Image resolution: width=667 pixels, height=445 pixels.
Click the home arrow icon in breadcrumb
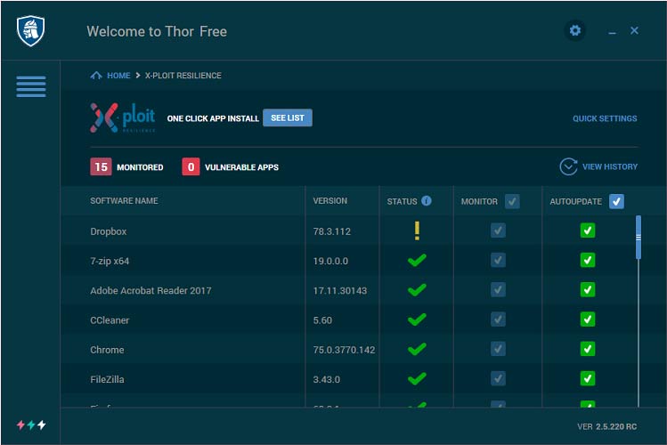(x=96, y=76)
